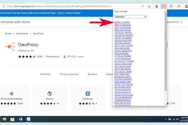Add this page to favorites icon
Image resolution: width=188 pixels, height=125 pixels.
pos(149,6)
